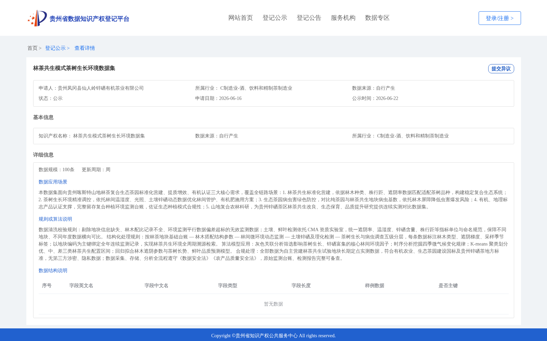Click the 申请日期：2026-06-16 text

click(218, 98)
